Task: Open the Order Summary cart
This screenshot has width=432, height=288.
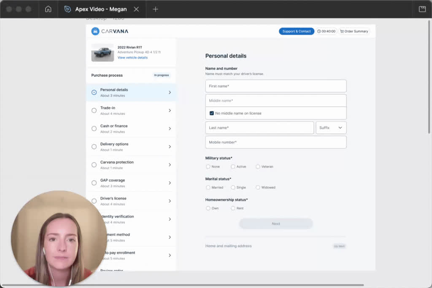Action: (x=354, y=31)
